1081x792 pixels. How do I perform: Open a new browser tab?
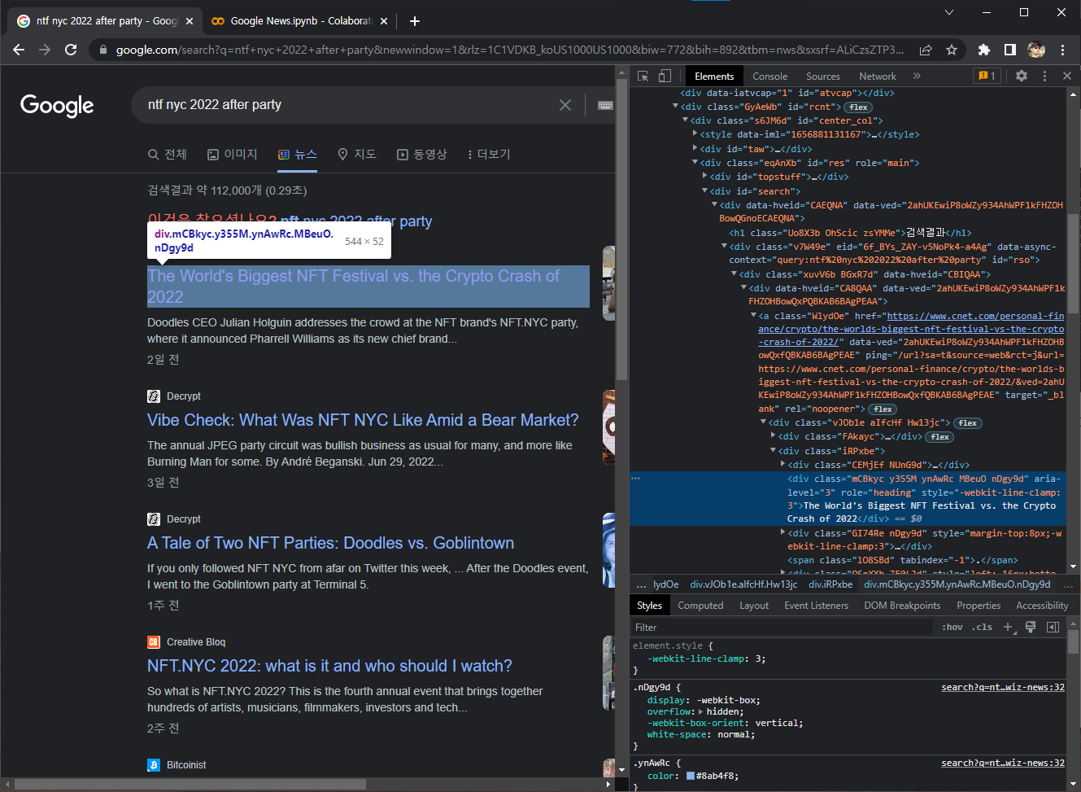click(415, 21)
